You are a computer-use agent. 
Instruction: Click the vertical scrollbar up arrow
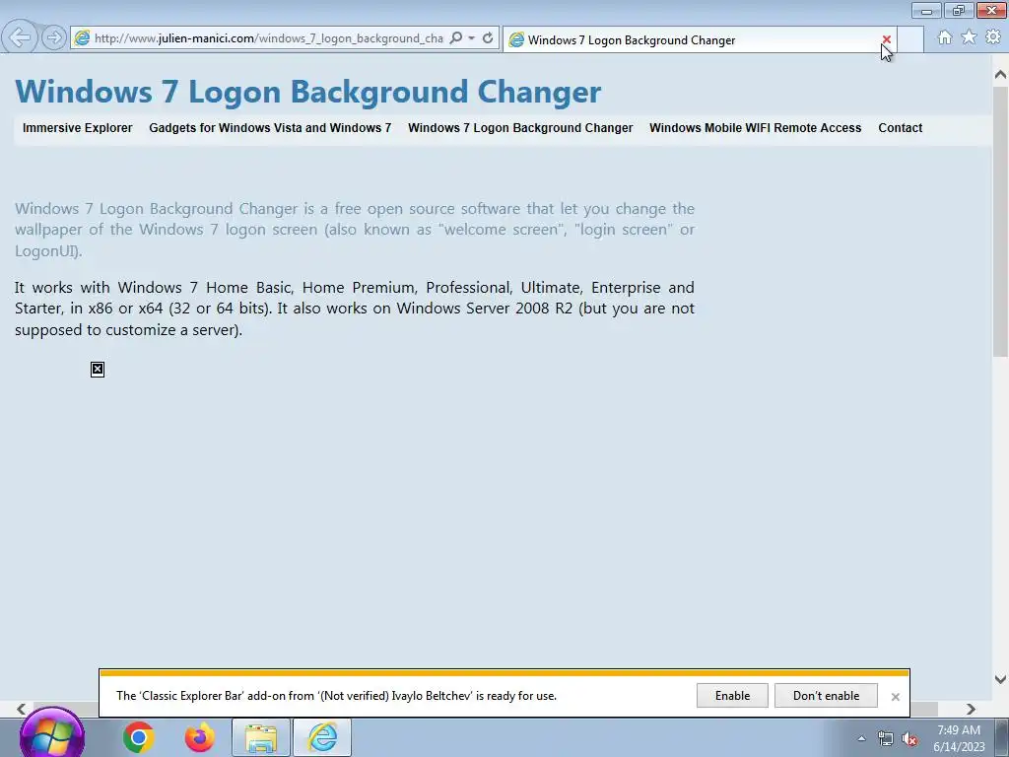tap(1000, 75)
